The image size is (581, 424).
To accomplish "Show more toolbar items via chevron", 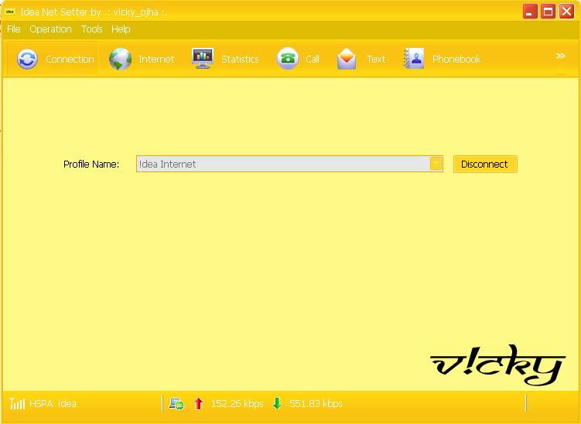I will click(561, 56).
